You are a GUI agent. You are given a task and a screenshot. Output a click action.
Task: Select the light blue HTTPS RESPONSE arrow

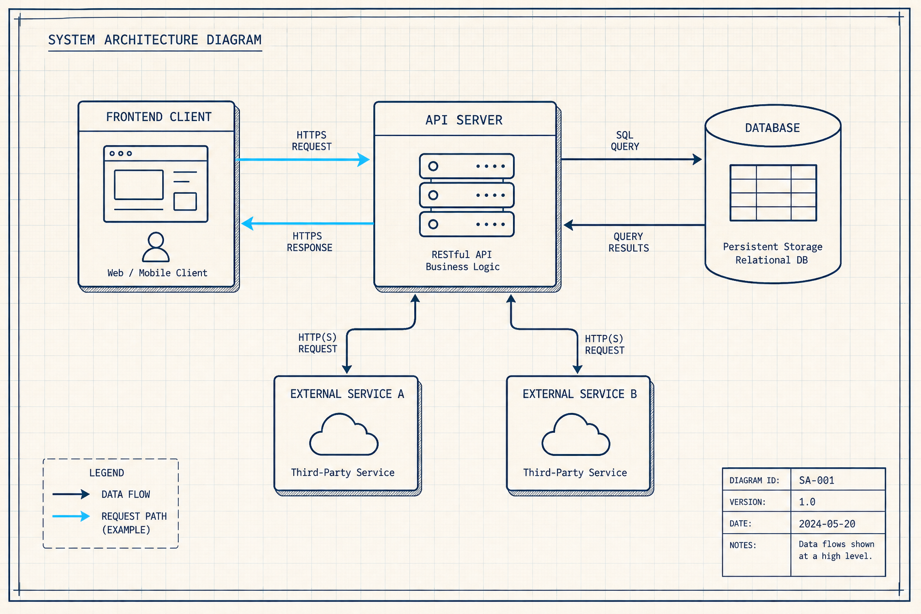307,223
